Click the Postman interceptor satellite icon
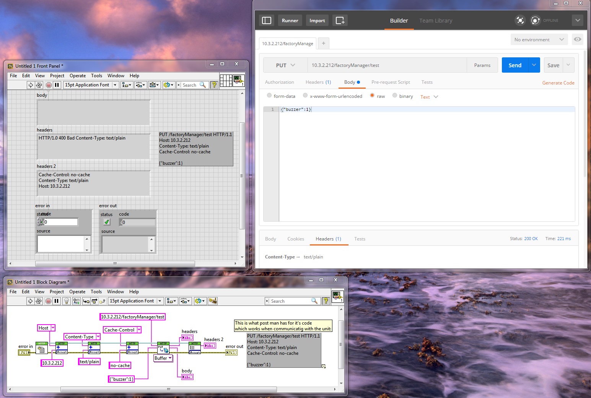Image resolution: width=591 pixels, height=398 pixels. tap(520, 20)
